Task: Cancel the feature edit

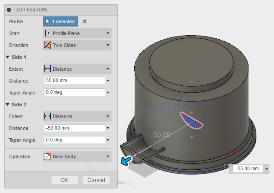Action: coord(96,180)
